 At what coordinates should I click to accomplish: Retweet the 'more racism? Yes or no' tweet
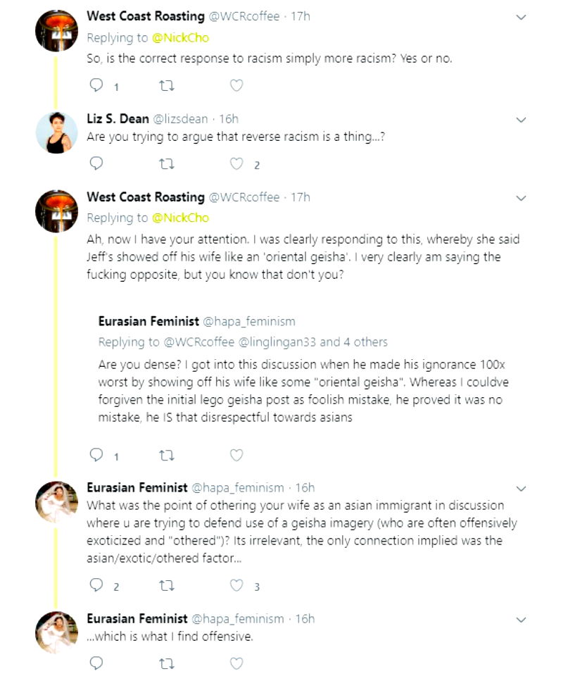point(167,86)
